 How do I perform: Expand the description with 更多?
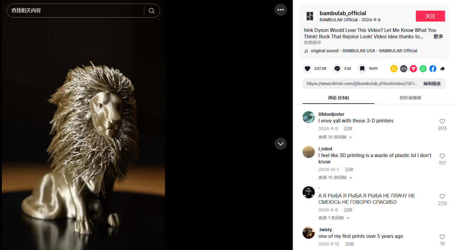pos(438,37)
